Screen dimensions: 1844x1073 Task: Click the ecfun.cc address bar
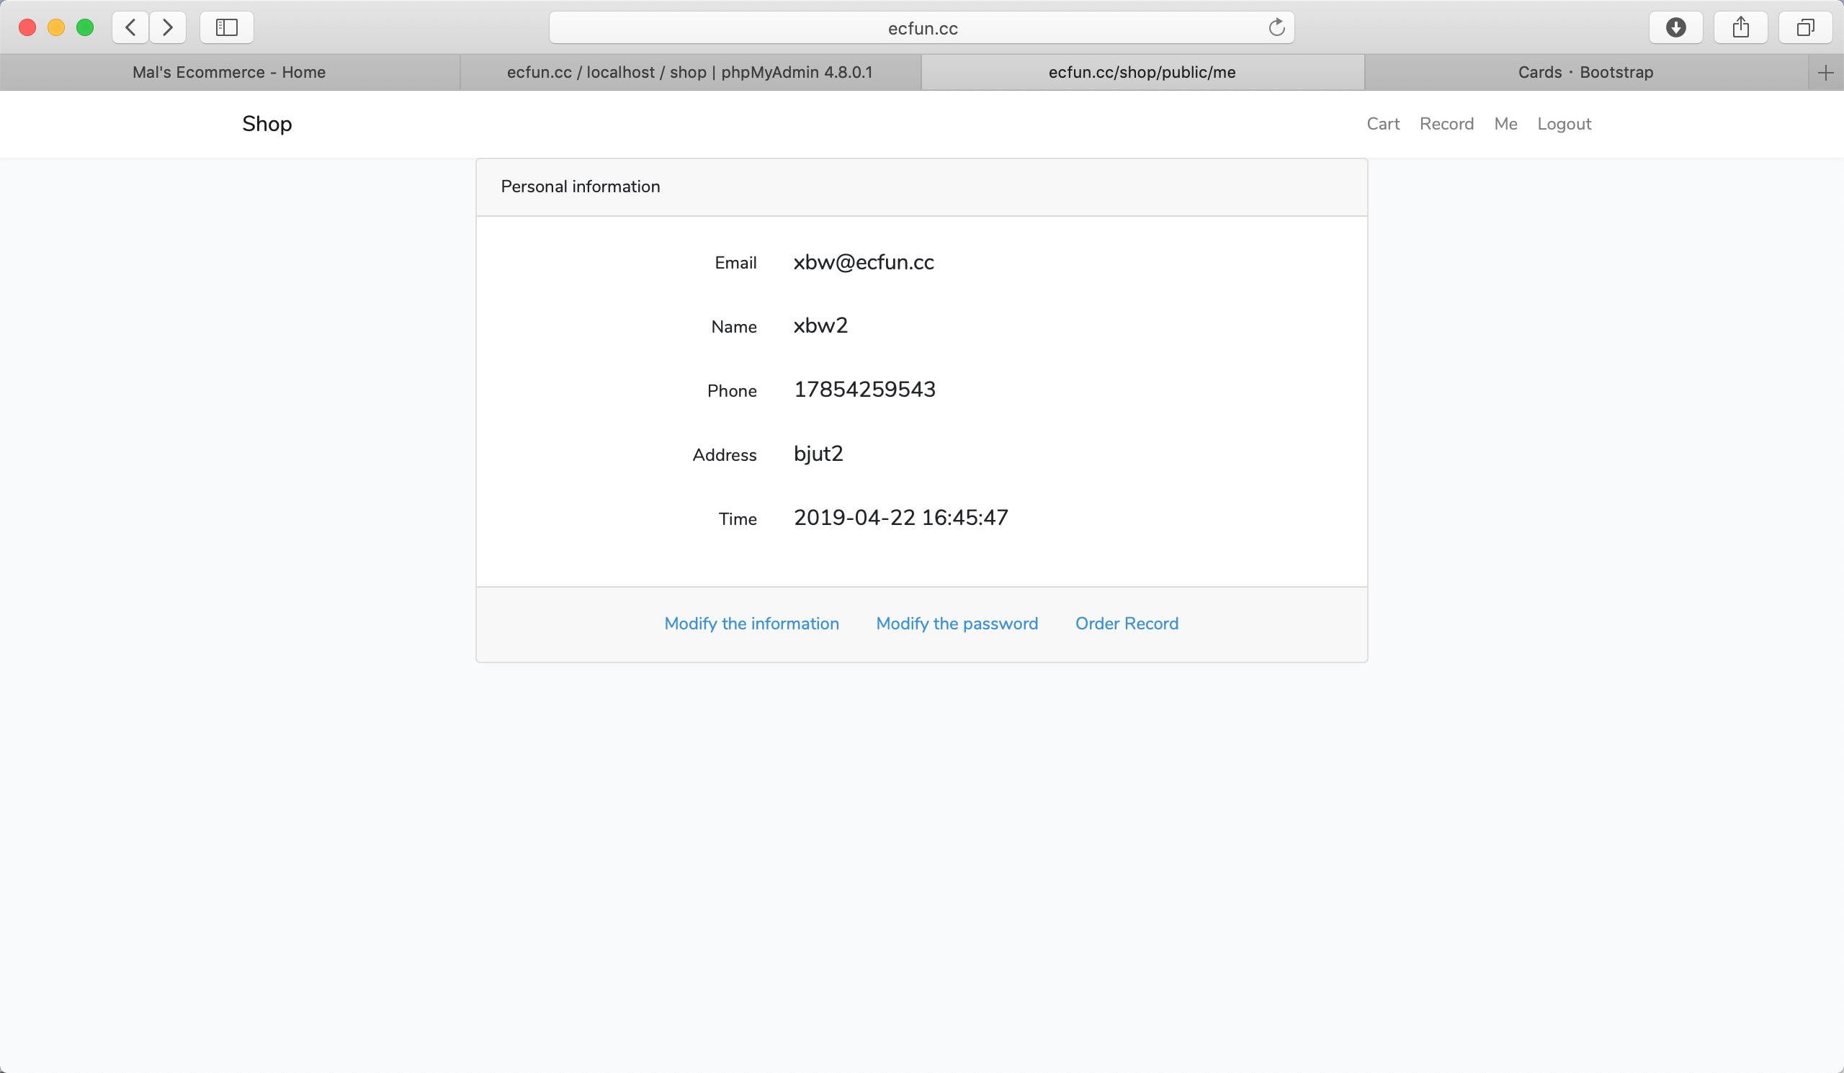click(x=922, y=28)
